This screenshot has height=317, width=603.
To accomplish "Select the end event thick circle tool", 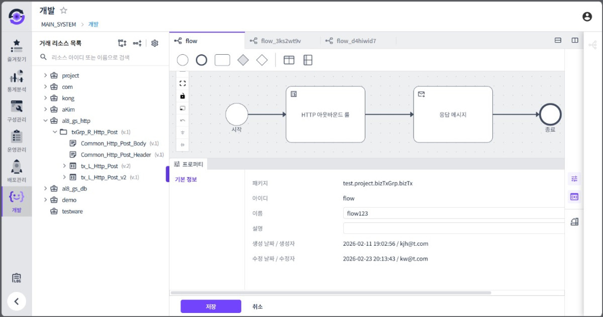I will [x=202, y=60].
